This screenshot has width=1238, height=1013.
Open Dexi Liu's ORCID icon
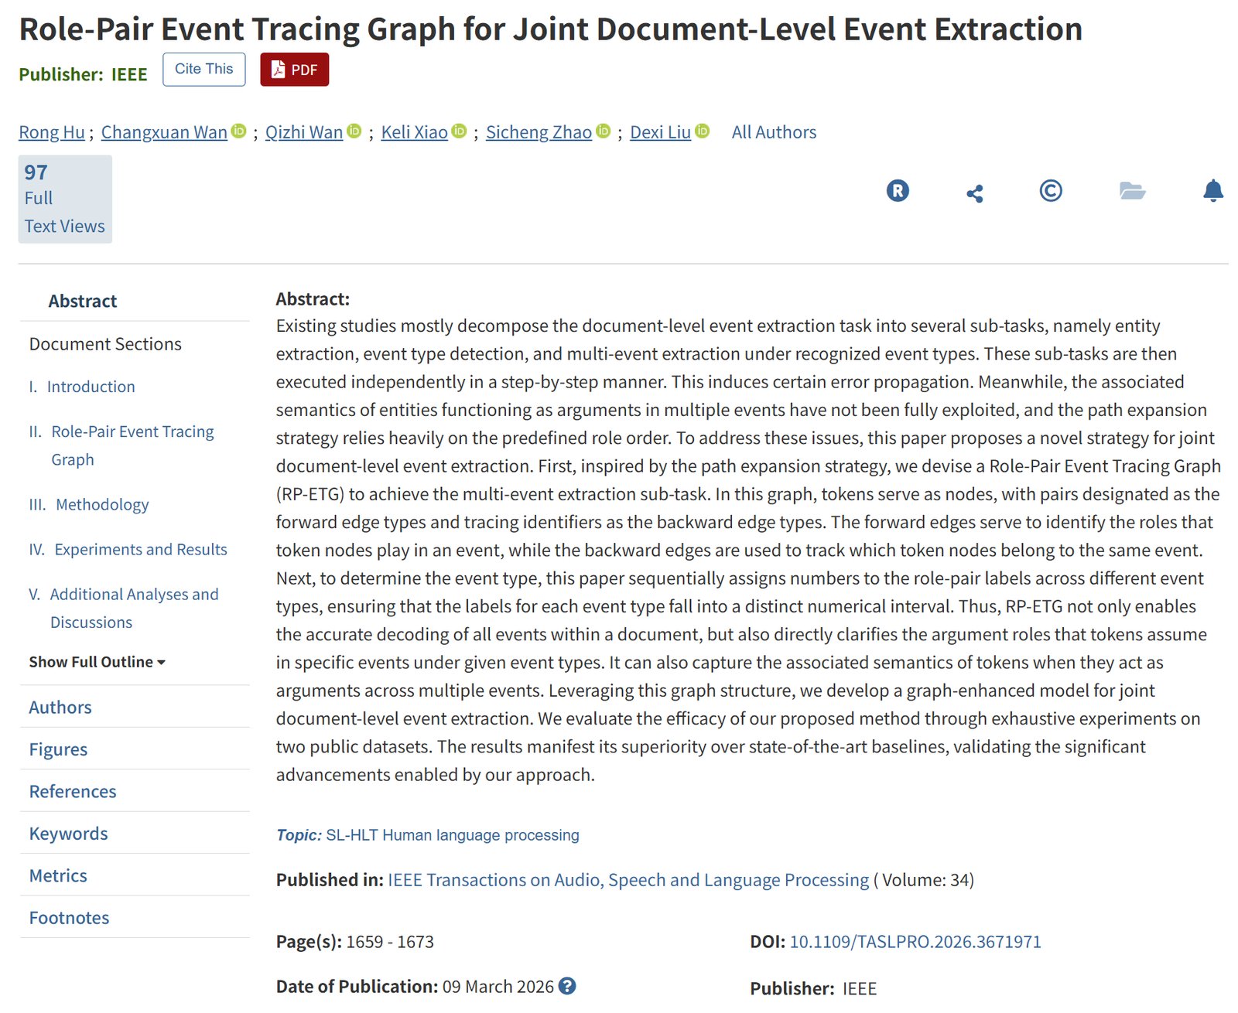703,131
